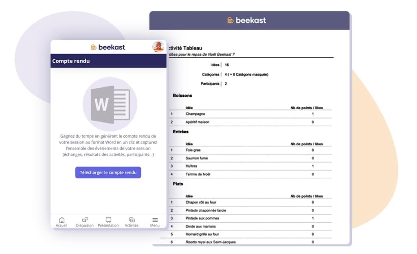Click the beekast logo in the report header
The image size is (417, 254).
tap(247, 20)
